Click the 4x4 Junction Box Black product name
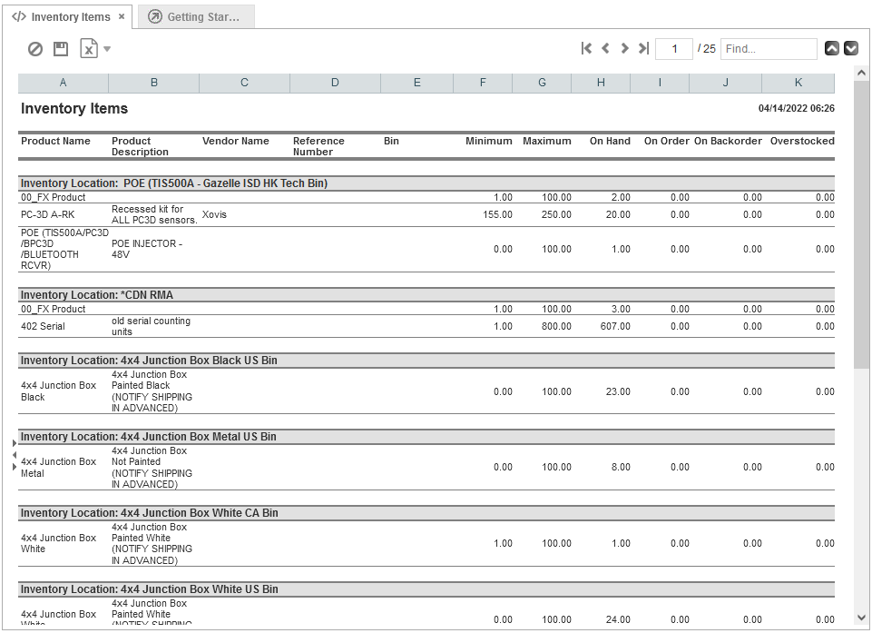872x633 pixels. [58, 391]
